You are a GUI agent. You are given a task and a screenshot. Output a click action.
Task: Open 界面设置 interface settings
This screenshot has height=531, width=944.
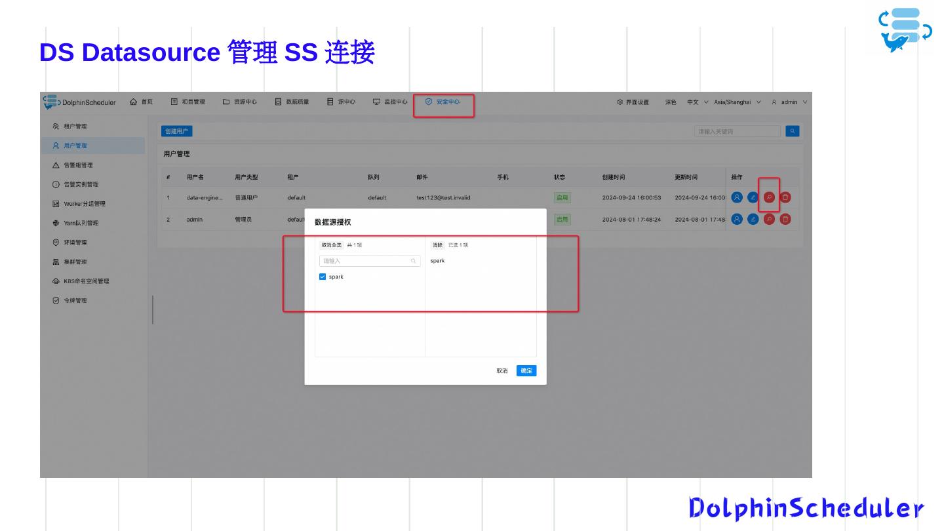[x=633, y=102]
